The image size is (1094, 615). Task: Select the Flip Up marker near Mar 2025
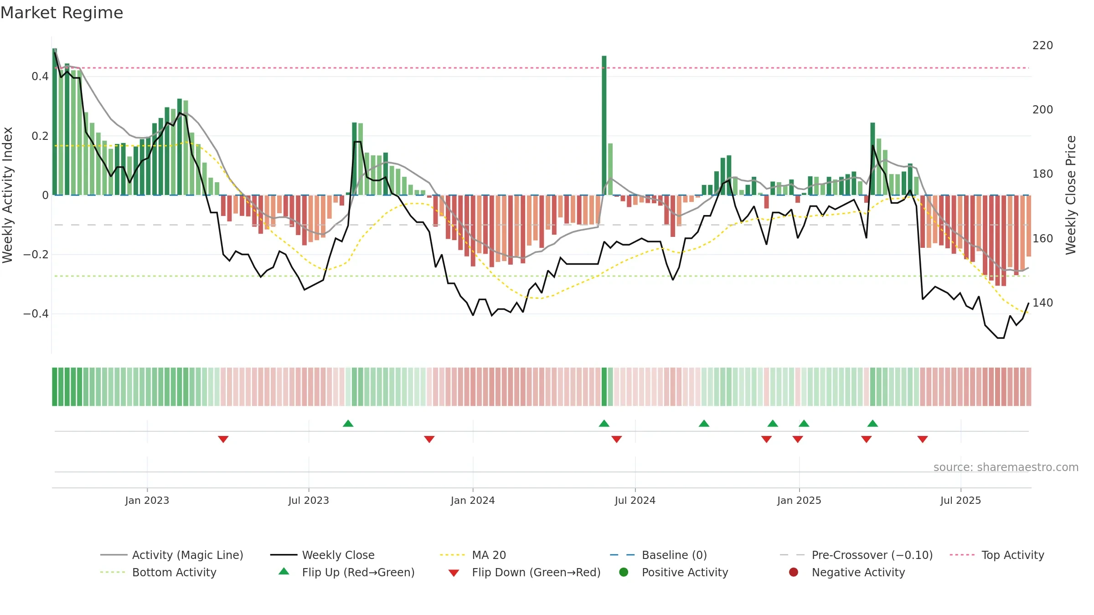pos(872,423)
